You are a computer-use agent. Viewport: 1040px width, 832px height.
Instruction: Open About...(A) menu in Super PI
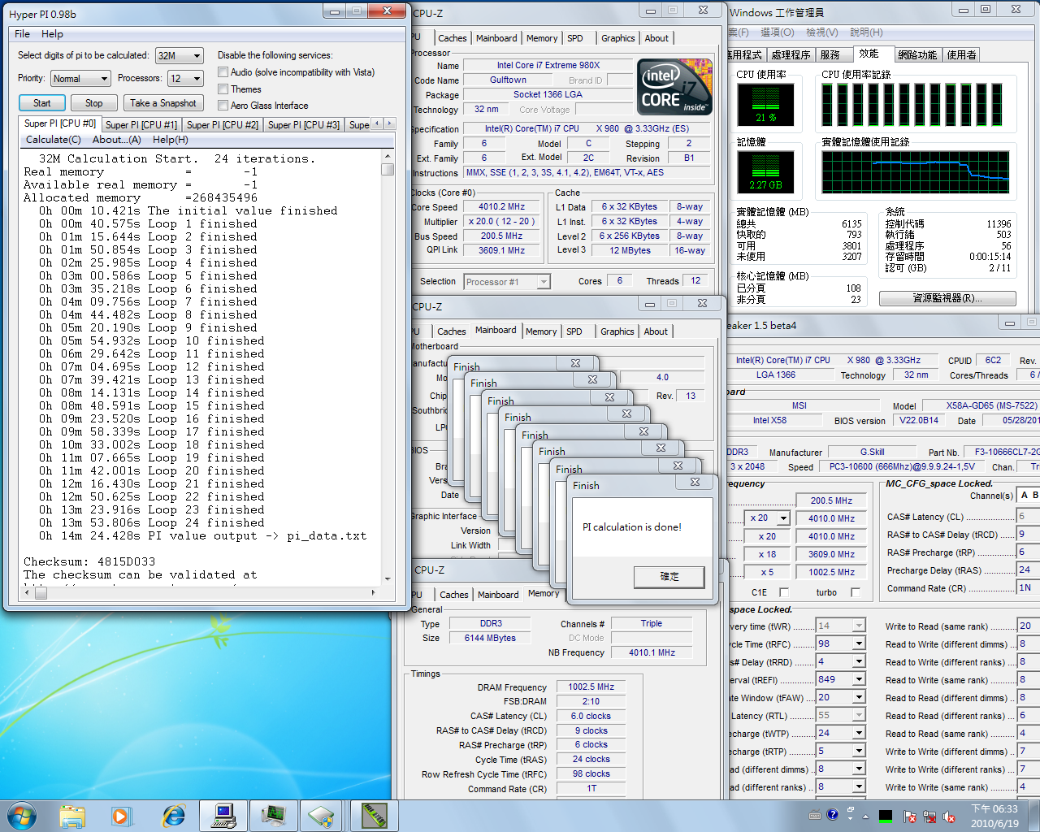pyautogui.click(x=117, y=140)
